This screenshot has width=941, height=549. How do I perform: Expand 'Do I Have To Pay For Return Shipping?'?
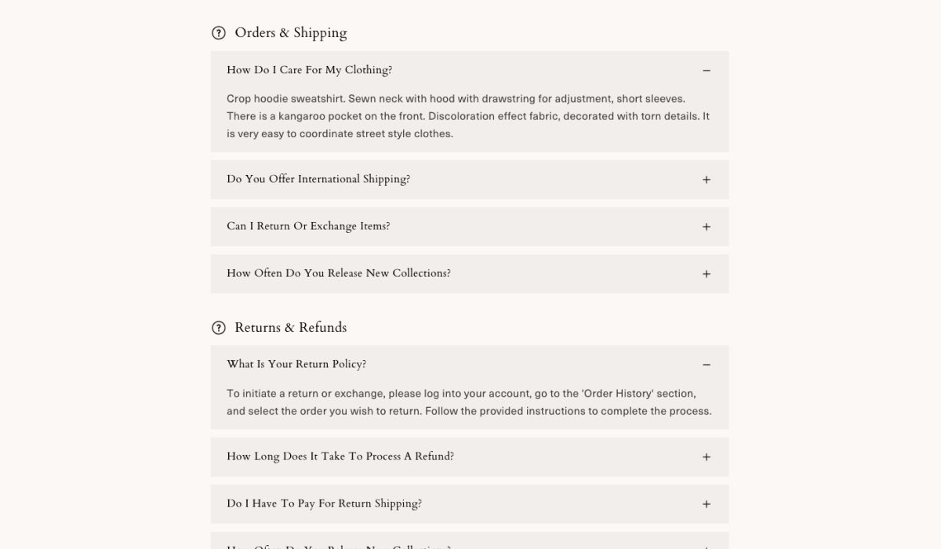pos(324,504)
